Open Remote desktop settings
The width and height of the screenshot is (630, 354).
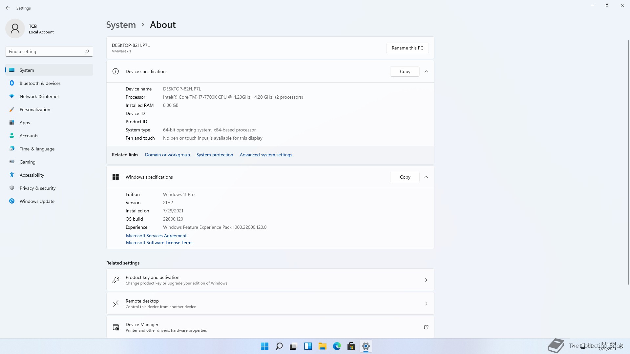pos(270,304)
